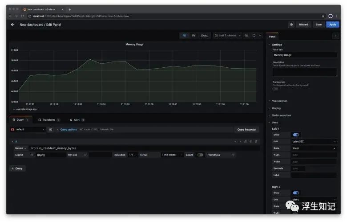Image resolution: width=347 pixels, height=222 pixels.
Task: Delete query A with trash icon
Action: click(256, 141)
